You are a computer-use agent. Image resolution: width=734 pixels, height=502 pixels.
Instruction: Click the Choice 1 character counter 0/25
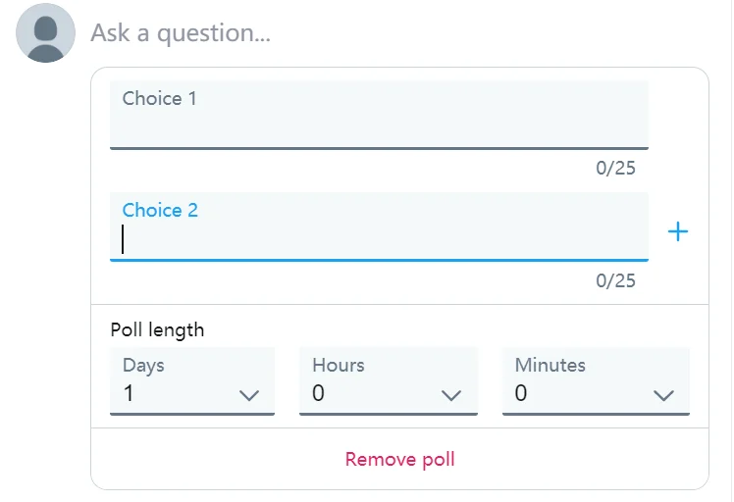[615, 168]
